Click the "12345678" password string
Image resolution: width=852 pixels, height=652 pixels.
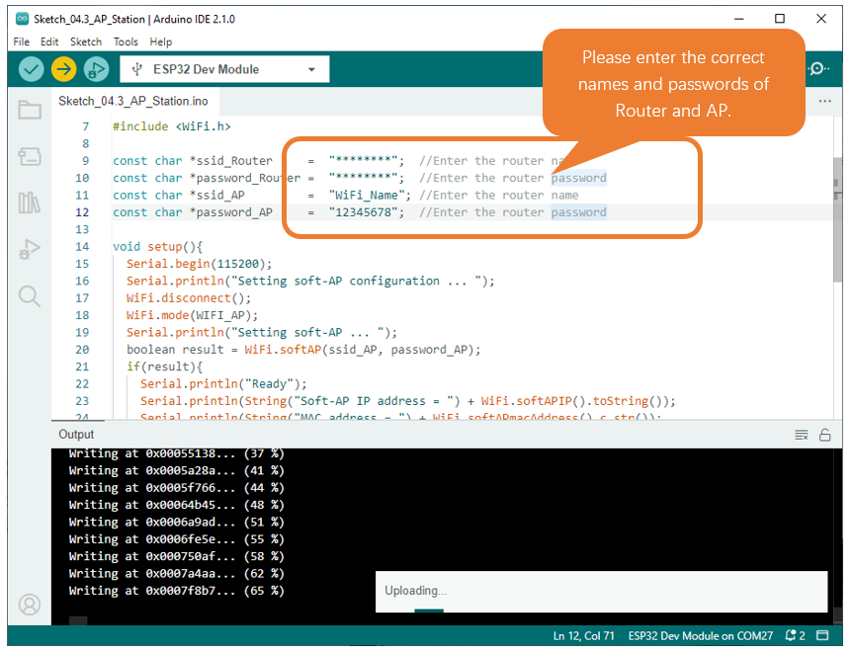(363, 212)
